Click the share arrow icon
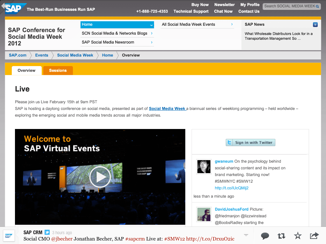 (x=314, y=235)
